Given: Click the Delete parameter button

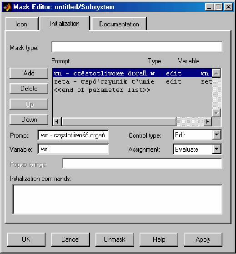Looking at the screenshot, I should (x=29, y=89).
